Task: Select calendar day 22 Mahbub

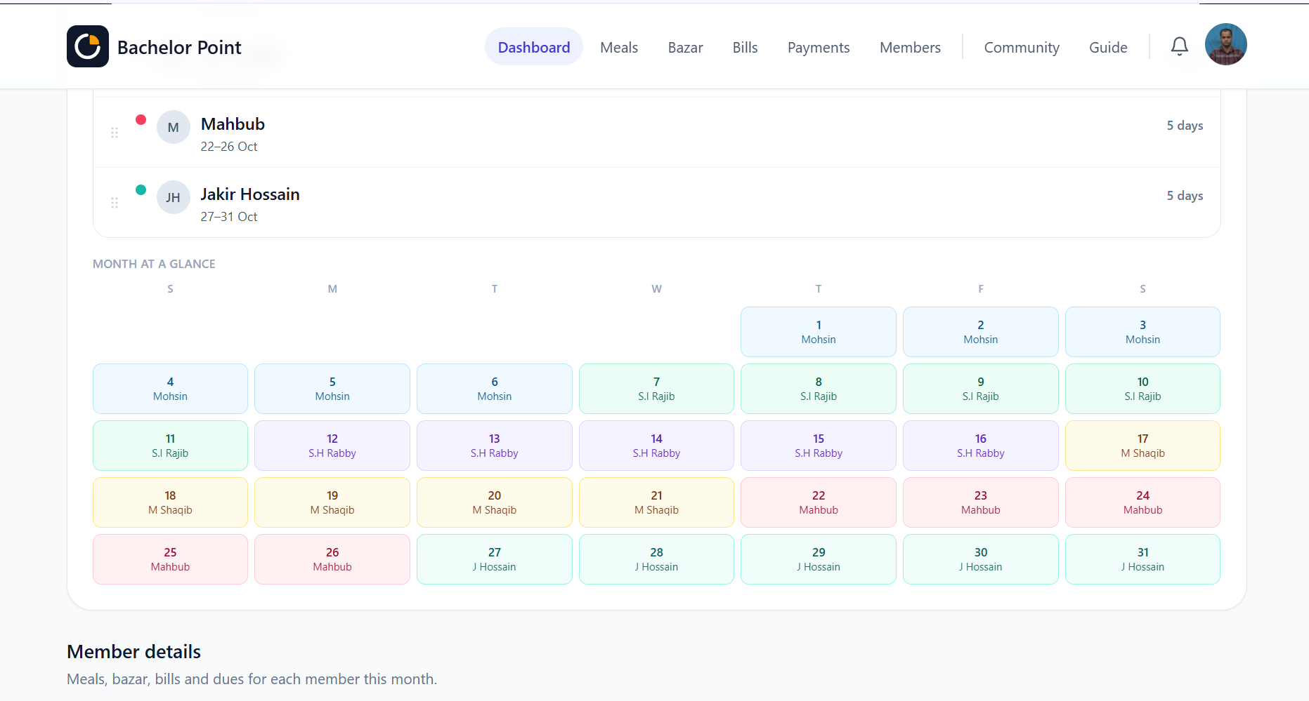Action: [819, 502]
